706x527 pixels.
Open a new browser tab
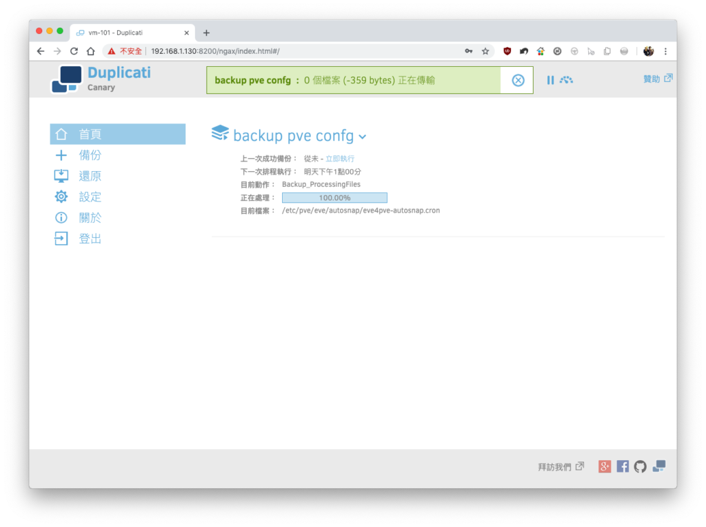(x=206, y=33)
